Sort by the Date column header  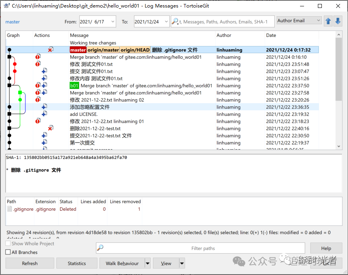[x=271, y=35]
